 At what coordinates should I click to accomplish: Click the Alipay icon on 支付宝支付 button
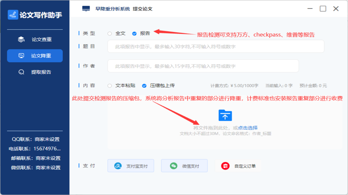pyautogui.click(x=117, y=165)
